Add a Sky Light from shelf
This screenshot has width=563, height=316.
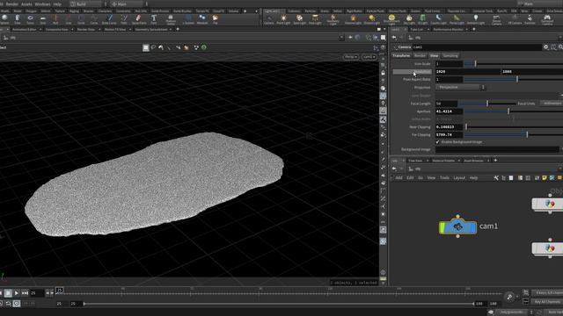(409, 19)
